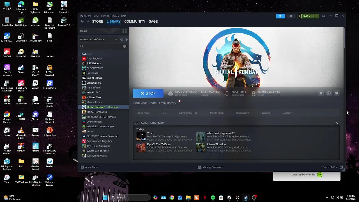Viewport: 359px width, 202px height.
Task: Open Store Page link for the game
Action: click(x=143, y=113)
